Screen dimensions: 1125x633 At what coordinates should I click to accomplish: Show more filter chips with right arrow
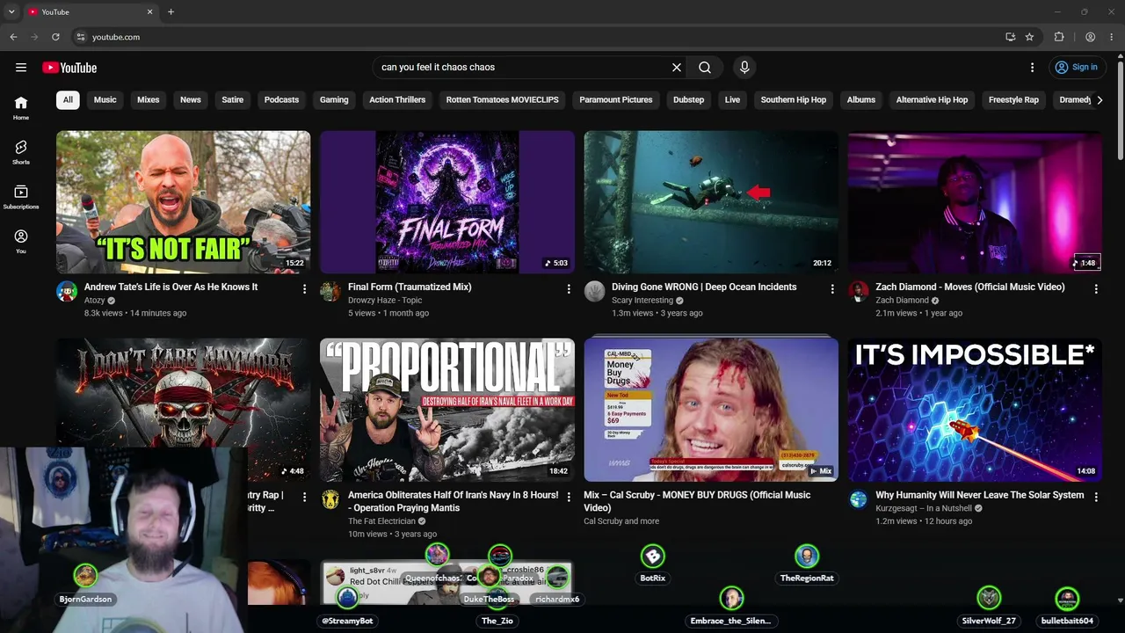pyautogui.click(x=1100, y=100)
